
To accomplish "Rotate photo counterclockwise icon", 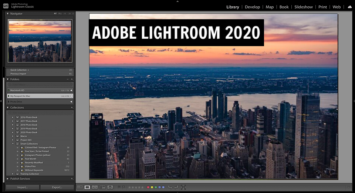I will pos(170,187).
